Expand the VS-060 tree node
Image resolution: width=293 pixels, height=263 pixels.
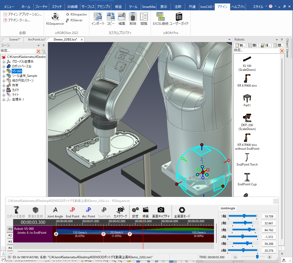(4, 71)
